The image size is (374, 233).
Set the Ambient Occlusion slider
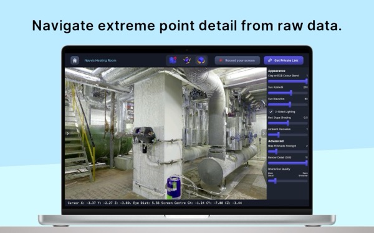pos(287,135)
